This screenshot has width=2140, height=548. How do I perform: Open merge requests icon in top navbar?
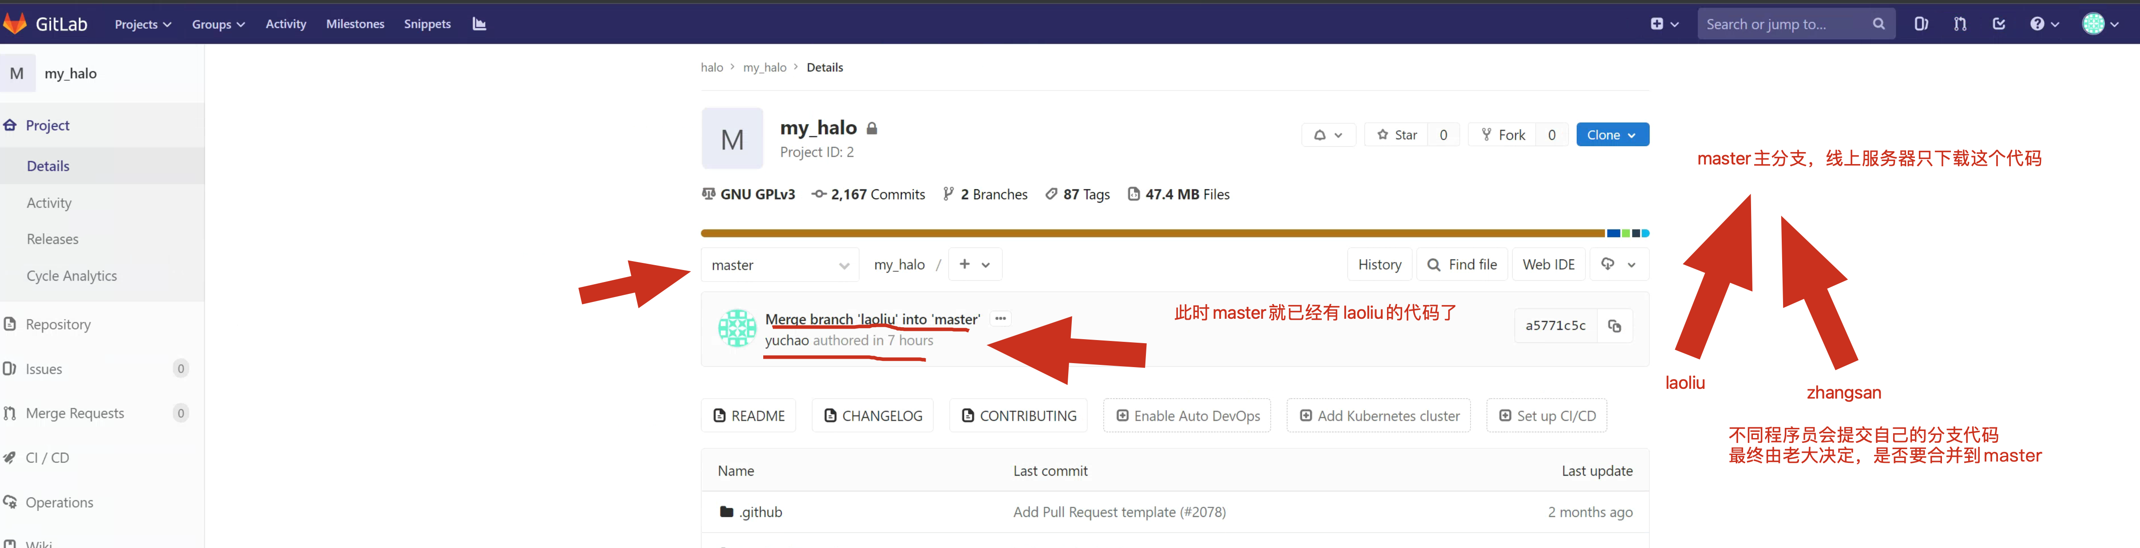point(1960,24)
